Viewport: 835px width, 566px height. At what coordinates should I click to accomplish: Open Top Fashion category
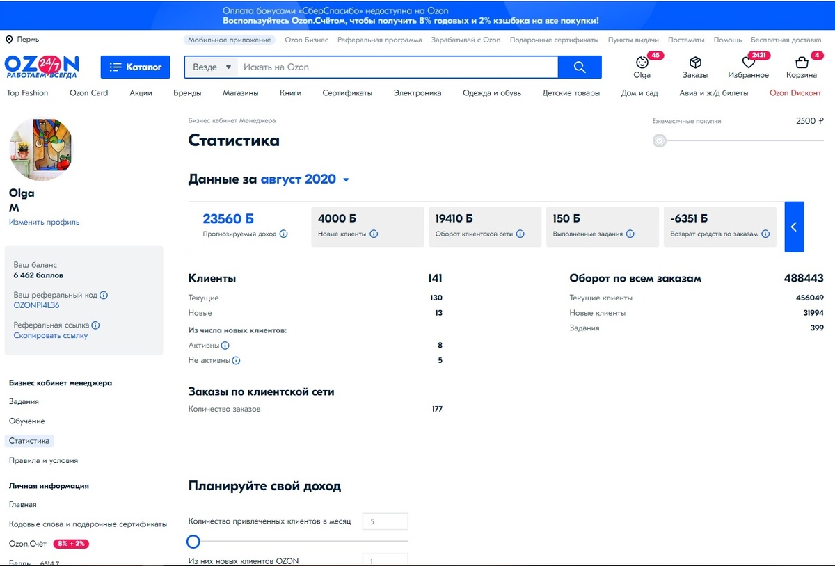pyautogui.click(x=28, y=92)
